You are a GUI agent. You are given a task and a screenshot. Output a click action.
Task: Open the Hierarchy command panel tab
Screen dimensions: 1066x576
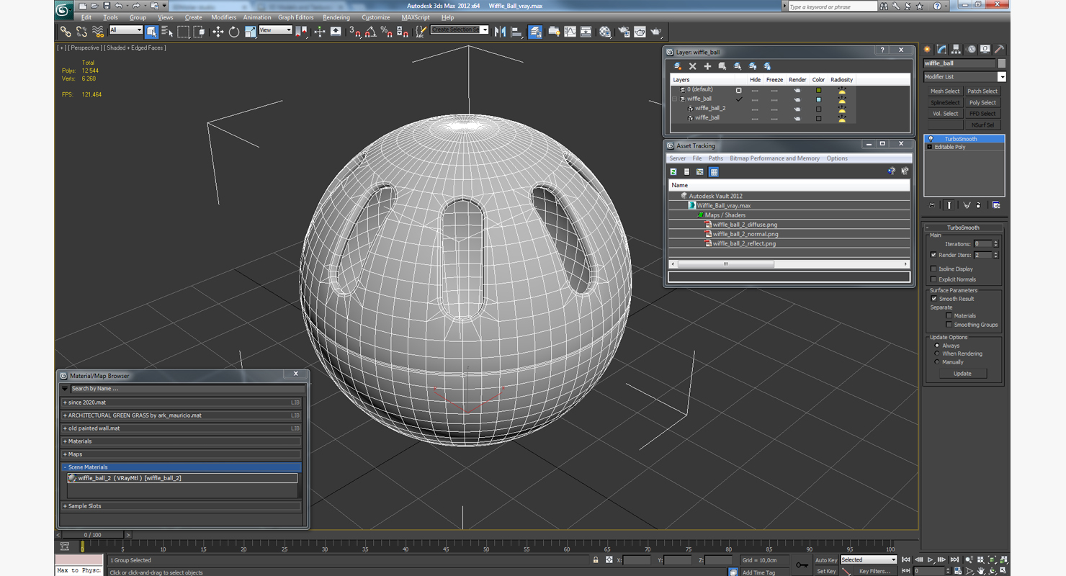[x=956, y=50]
